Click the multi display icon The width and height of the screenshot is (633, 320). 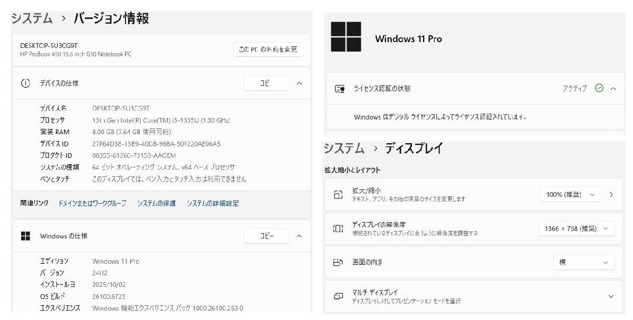tap(338, 296)
